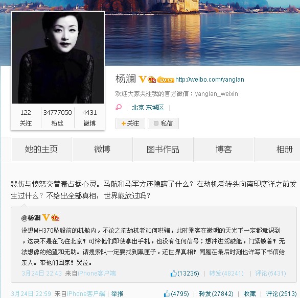300x298 pixels.
Task: Open the profile portrait photo
Action: point(58,57)
